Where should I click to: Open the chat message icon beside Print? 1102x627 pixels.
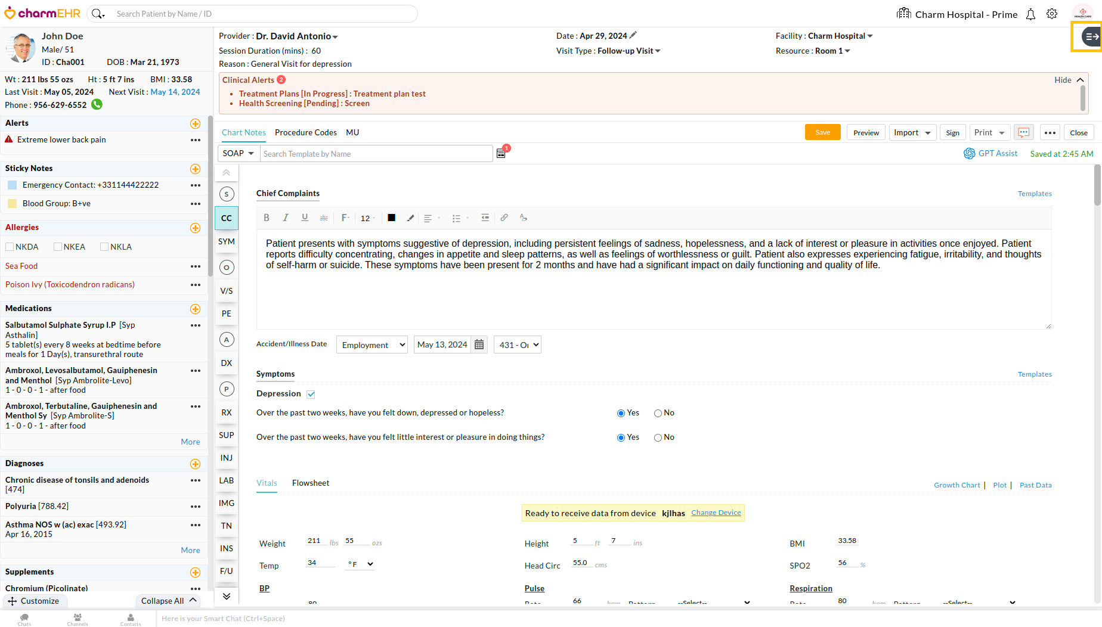pos(1024,132)
